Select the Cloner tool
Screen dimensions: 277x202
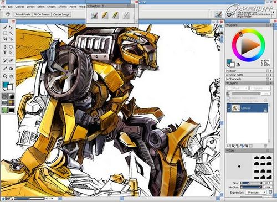tap(5, 60)
